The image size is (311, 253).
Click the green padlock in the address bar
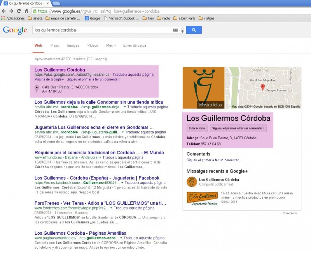point(35,11)
